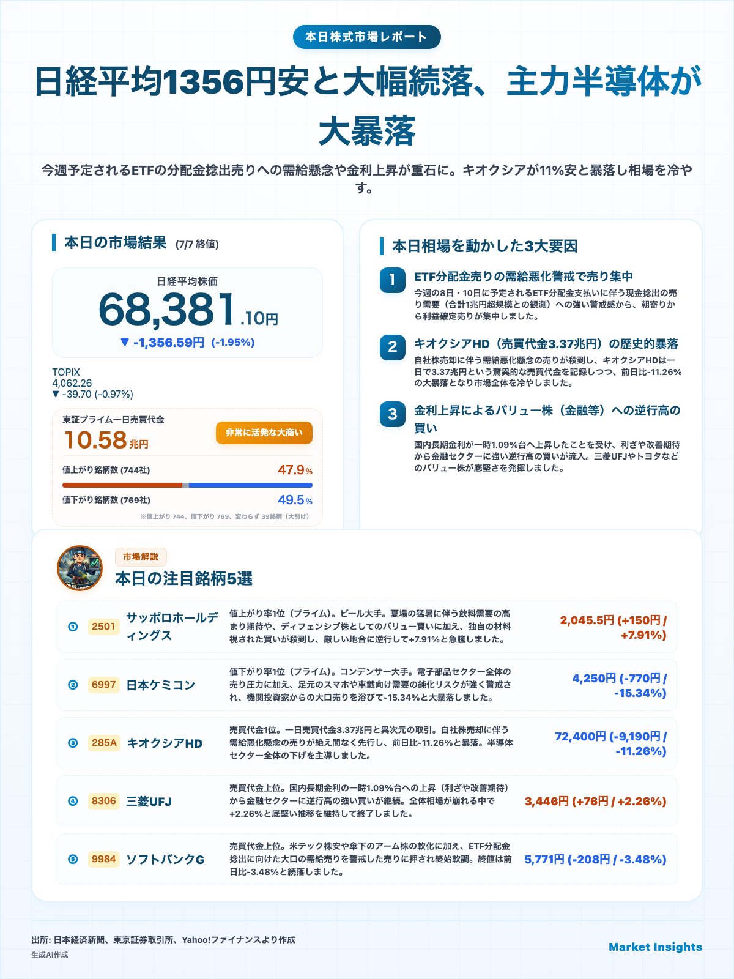Click heading キオクシアHD（売買代金3.37兆円）の歴史的暴落
This screenshot has height=979, width=734.
point(546,343)
